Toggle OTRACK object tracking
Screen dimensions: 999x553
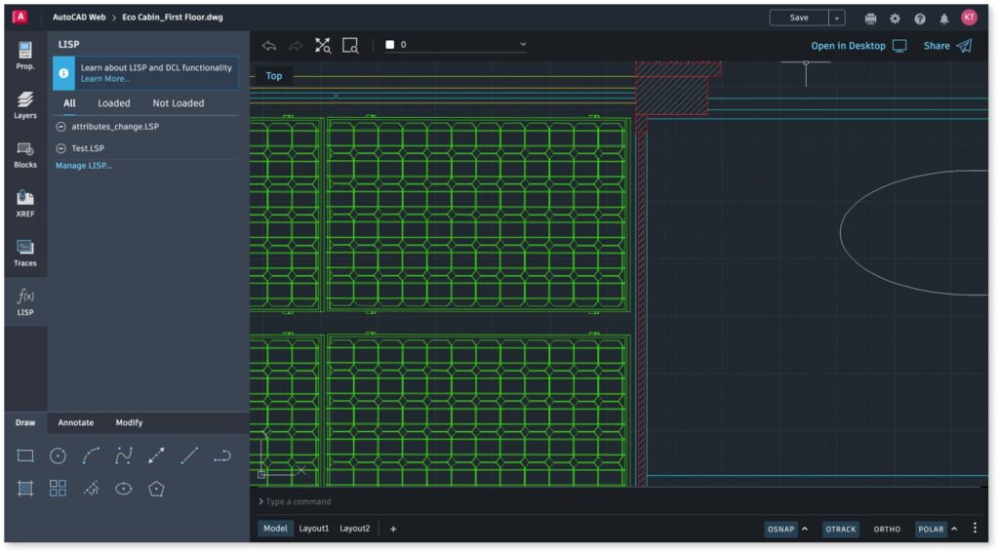(840, 529)
